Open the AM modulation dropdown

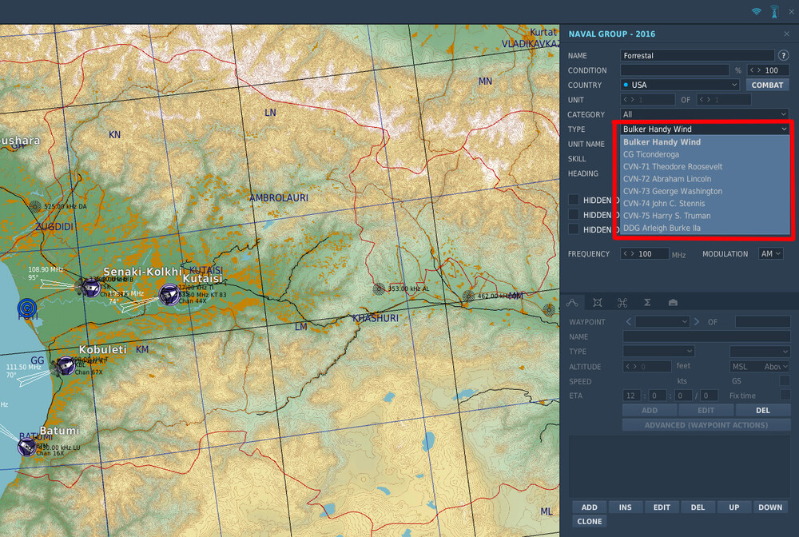pyautogui.click(x=773, y=254)
